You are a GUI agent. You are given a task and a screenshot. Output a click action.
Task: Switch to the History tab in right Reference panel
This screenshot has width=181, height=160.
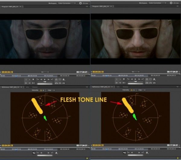[125, 87]
